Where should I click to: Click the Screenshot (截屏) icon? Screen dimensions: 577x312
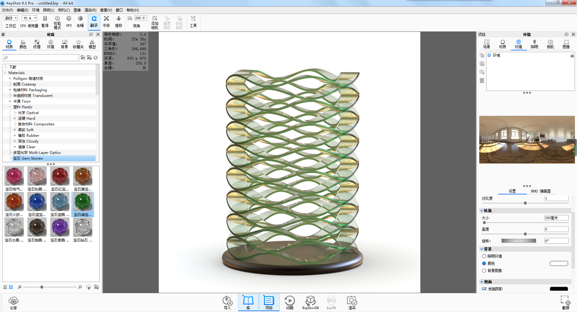coord(566,303)
